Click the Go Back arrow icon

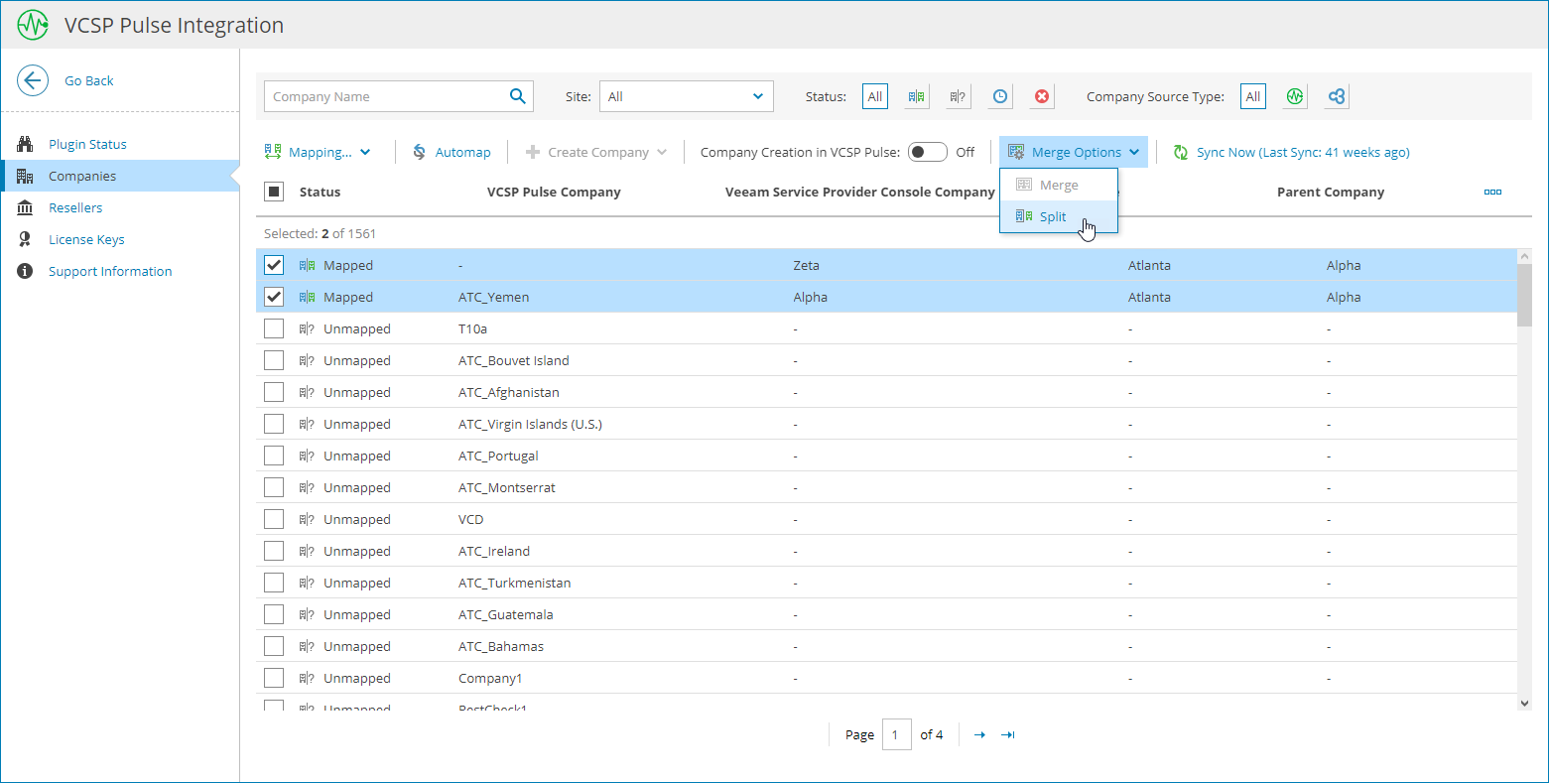pos(33,80)
